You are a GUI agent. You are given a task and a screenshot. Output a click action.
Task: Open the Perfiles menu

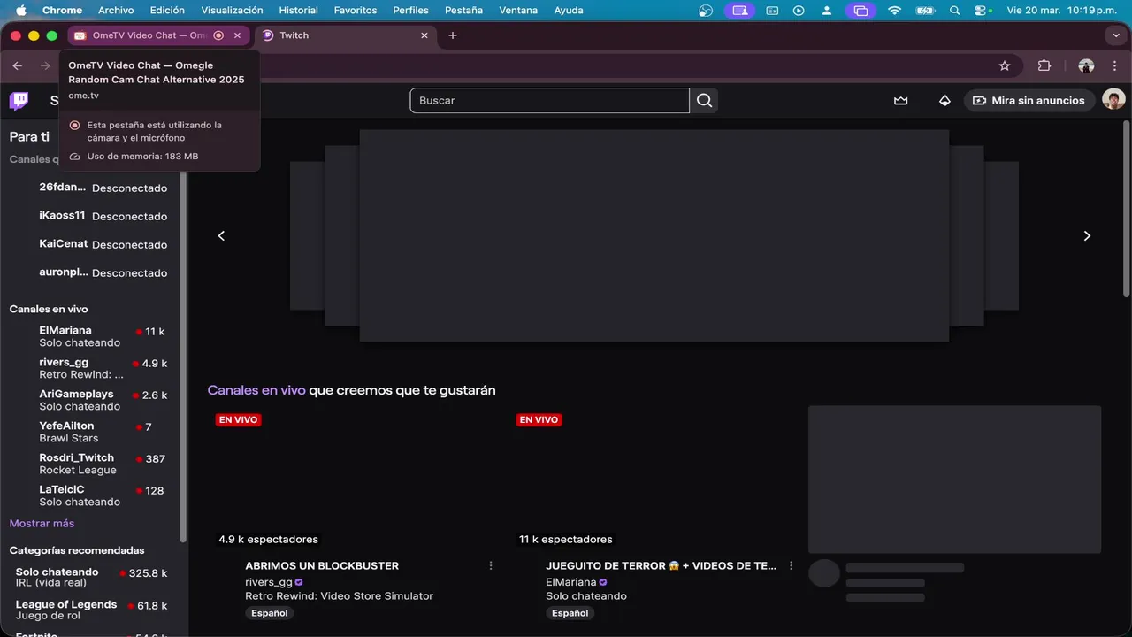[410, 10]
